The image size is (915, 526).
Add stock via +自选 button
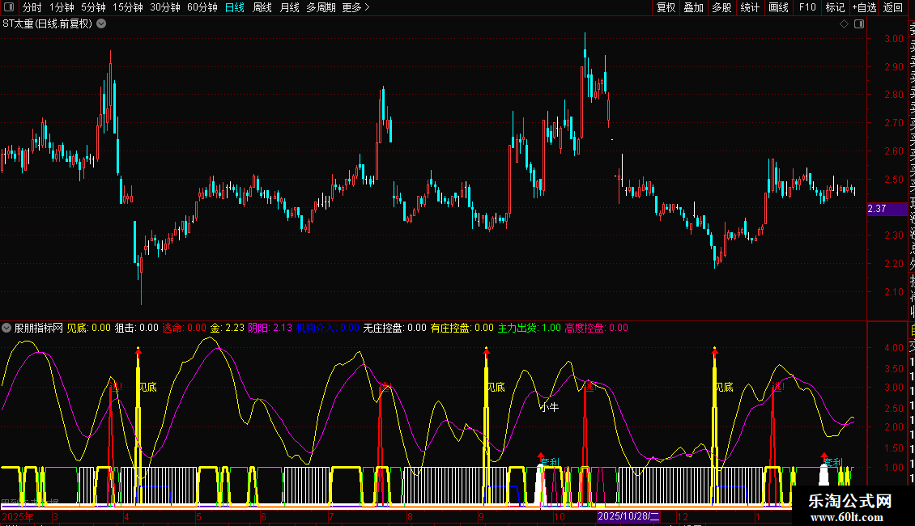(864, 7)
